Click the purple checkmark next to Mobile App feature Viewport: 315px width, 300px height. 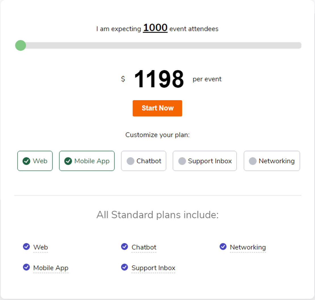tap(26, 267)
